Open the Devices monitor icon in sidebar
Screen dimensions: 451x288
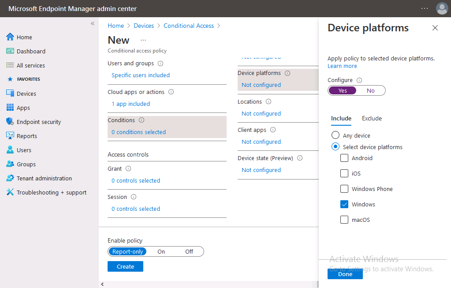tap(10, 93)
